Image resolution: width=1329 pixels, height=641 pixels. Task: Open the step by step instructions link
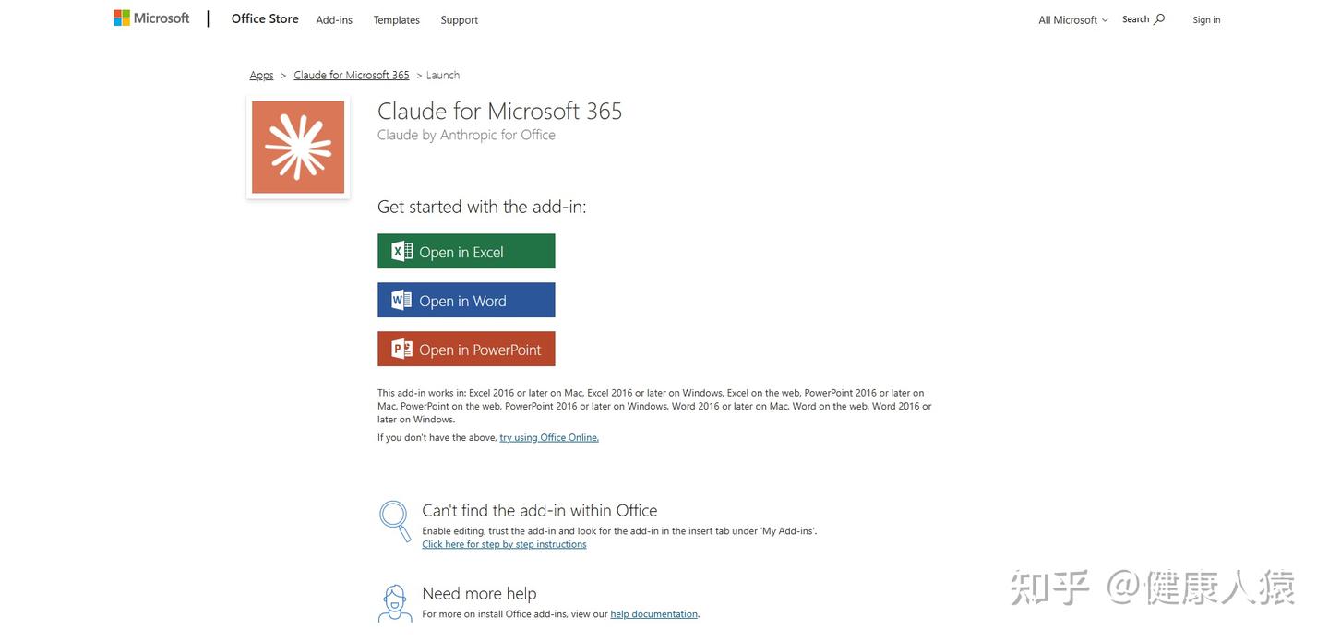point(504,544)
